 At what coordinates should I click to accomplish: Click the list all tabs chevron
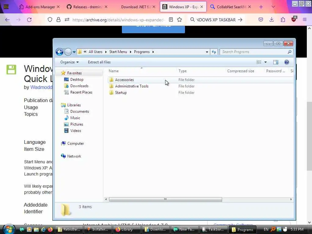click(273, 7)
